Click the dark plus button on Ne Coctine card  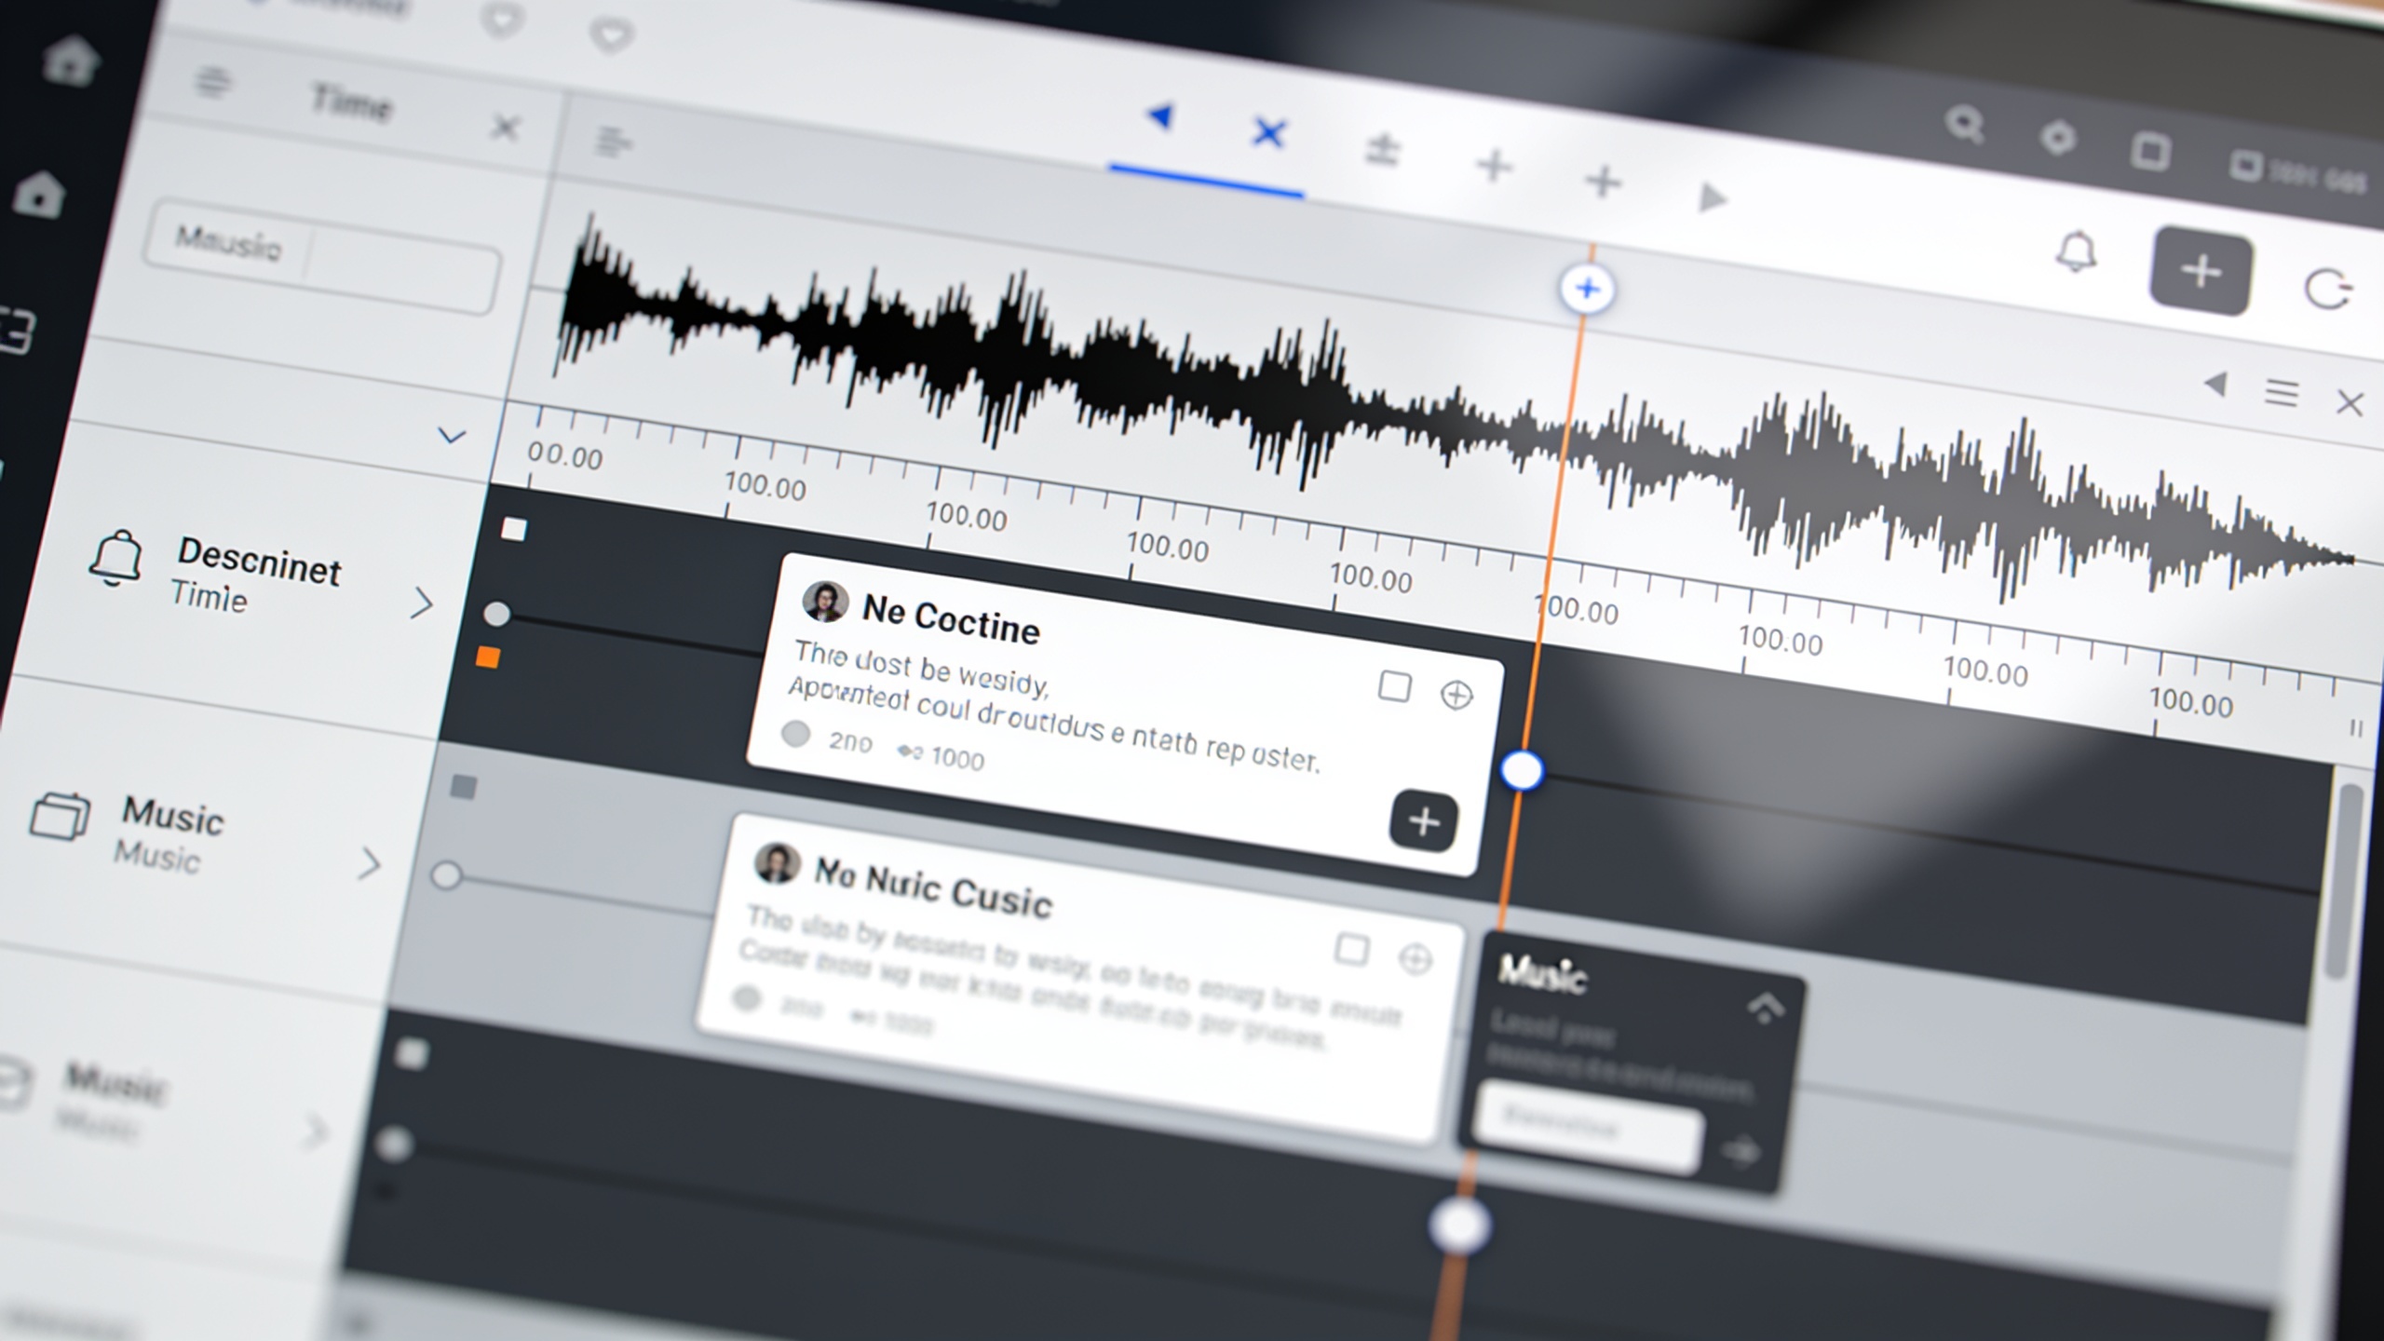point(1424,820)
